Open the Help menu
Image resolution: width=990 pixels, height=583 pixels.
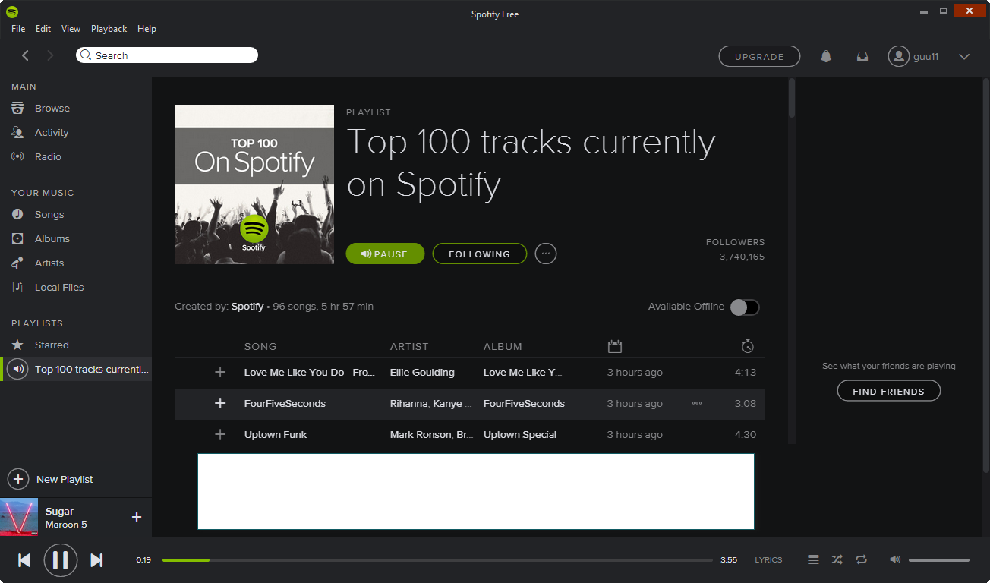pyautogui.click(x=147, y=29)
